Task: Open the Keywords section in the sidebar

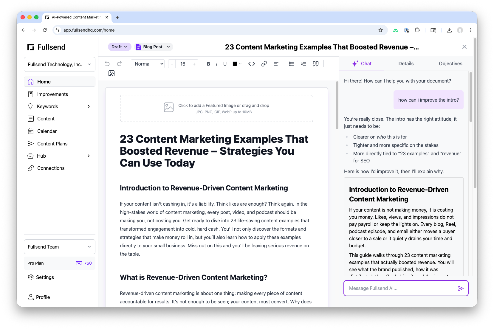Action: tap(47, 106)
